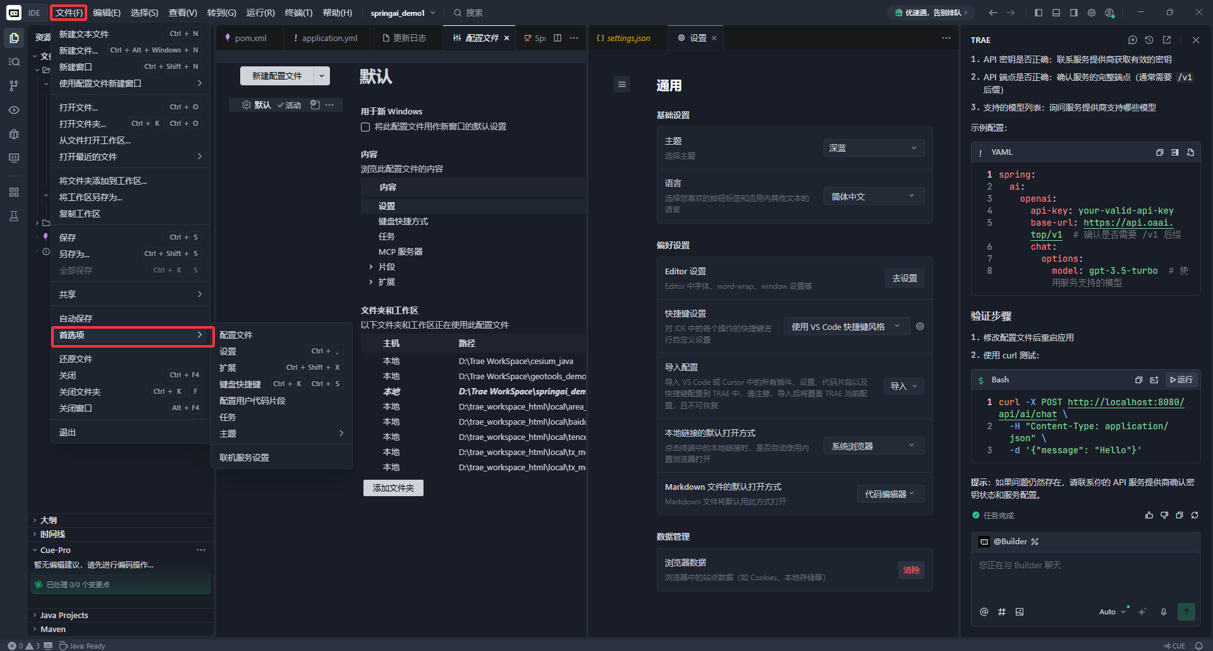1213x651 pixels.
Task: Open the Source Control branch icon
Action: click(x=14, y=86)
